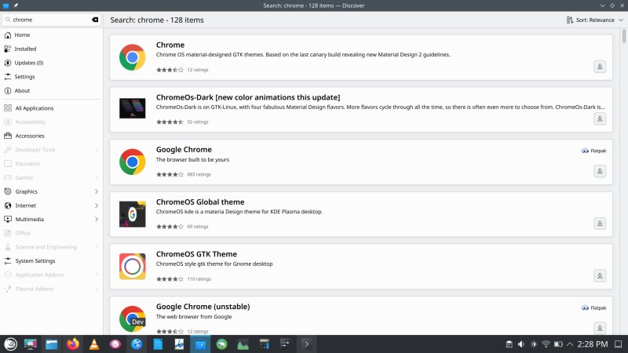Click the show desktop button in the panel

pyautogui.click(x=619, y=344)
